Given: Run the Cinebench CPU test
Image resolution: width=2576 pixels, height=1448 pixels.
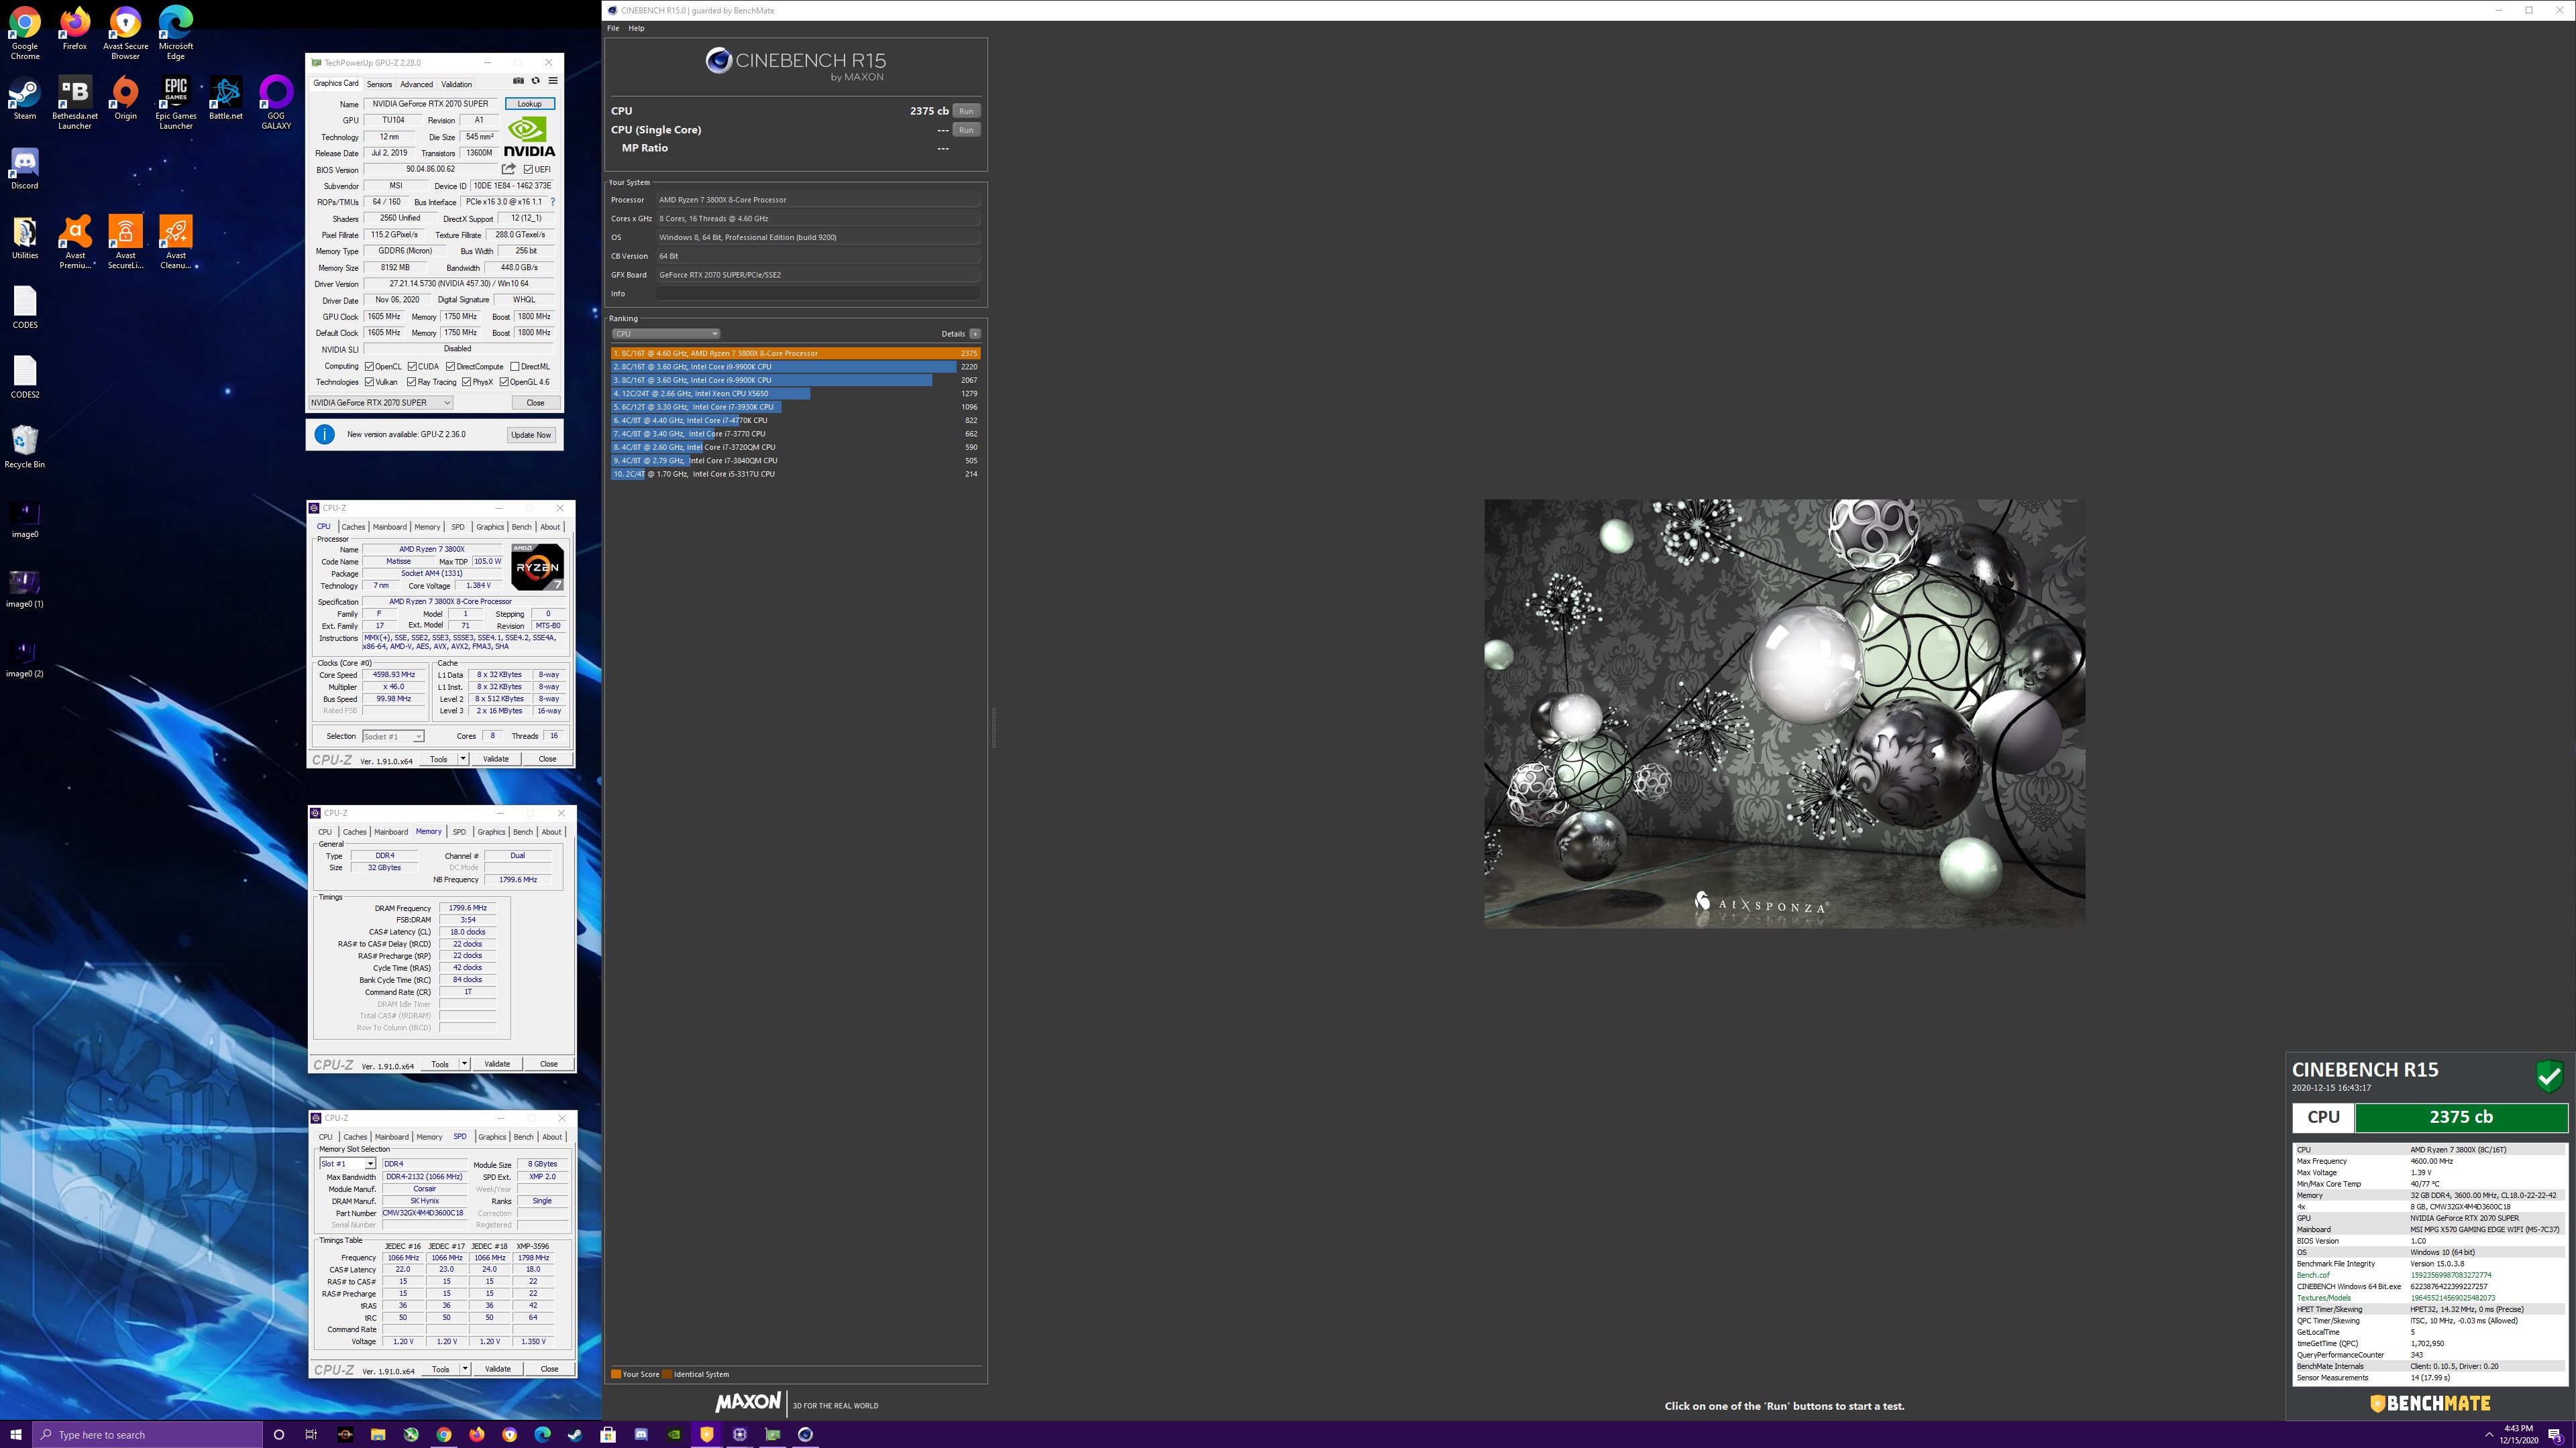Looking at the screenshot, I should click(966, 111).
